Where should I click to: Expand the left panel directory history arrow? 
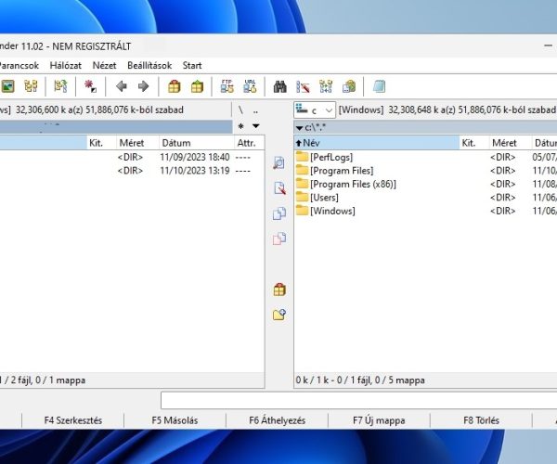255,126
